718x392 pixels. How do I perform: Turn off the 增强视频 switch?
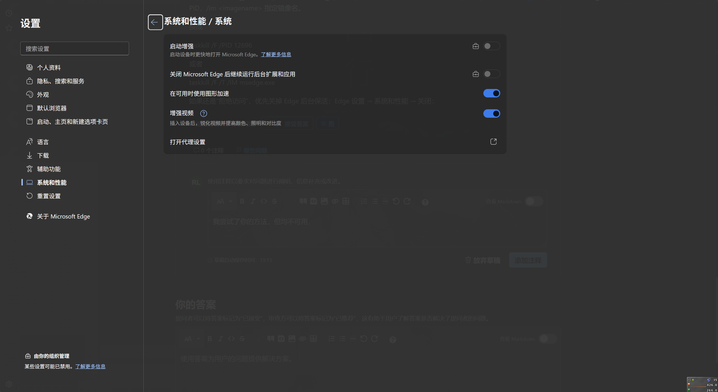[x=492, y=113]
